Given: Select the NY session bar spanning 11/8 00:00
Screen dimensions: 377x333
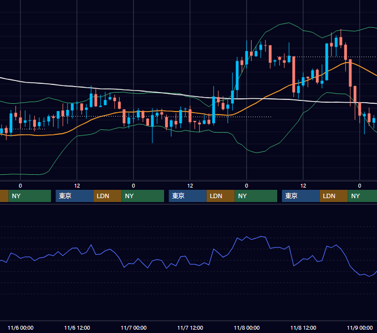Looking at the screenshot, I should coord(256,196).
